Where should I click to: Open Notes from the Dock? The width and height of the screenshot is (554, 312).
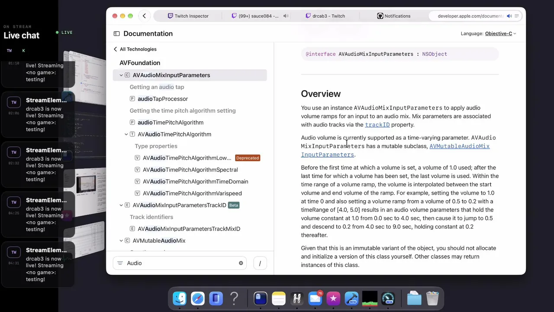[279, 298]
